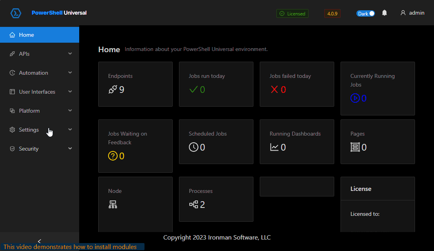Viewport: 434px width, 251px height.
Task: Open the Automation sidebar item
Action: point(40,73)
